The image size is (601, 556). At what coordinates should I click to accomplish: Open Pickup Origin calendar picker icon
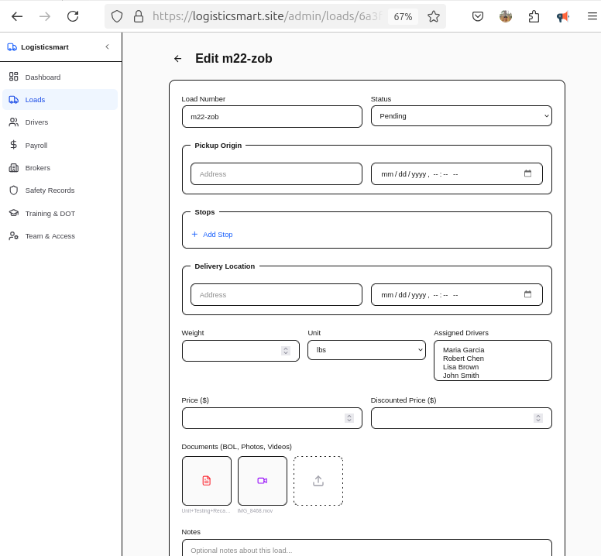click(527, 173)
